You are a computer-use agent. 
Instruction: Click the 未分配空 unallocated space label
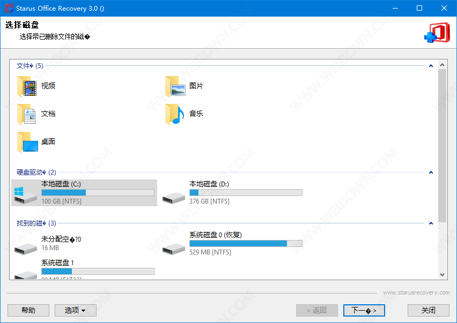point(61,239)
